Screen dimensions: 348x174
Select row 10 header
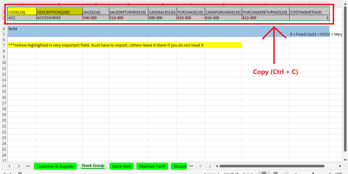tap(4, 62)
